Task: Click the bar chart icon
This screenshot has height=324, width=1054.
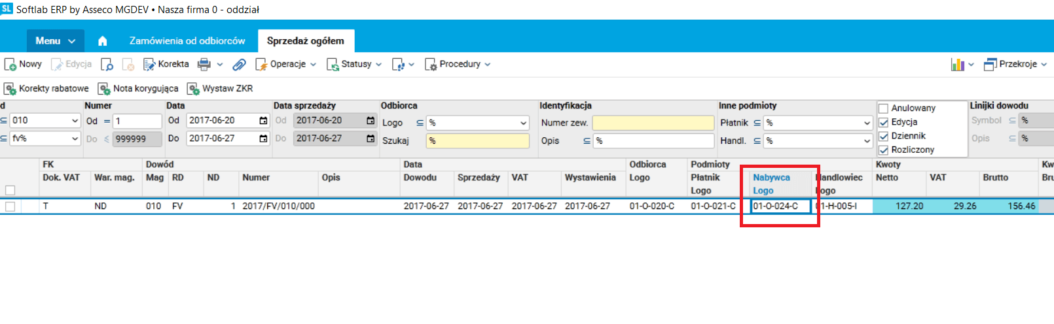Action: pyautogui.click(x=958, y=64)
